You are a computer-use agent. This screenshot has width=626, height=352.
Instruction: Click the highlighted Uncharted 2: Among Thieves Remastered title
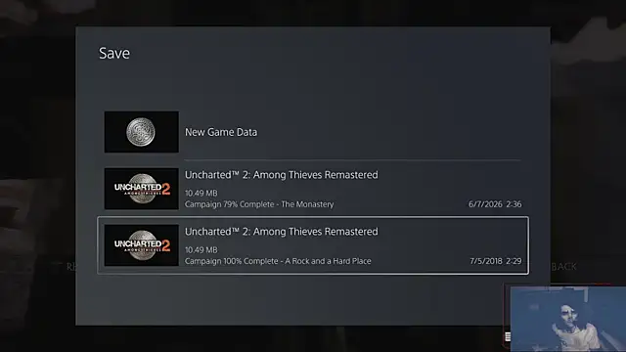click(281, 232)
